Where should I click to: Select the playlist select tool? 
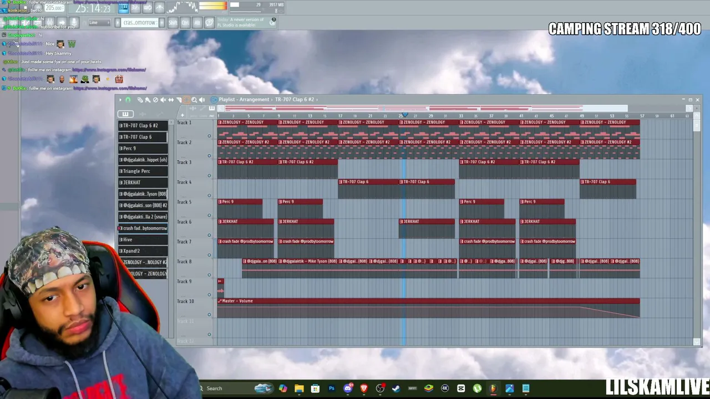coord(186,100)
